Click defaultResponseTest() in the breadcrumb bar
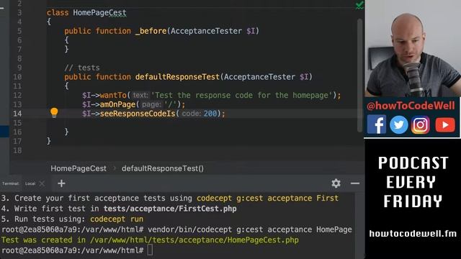 point(163,168)
